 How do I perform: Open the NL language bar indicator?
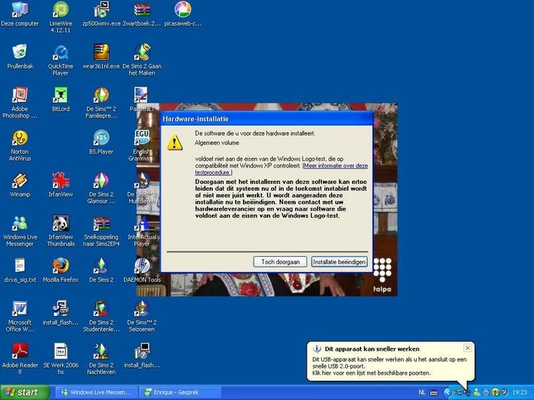[422, 393]
